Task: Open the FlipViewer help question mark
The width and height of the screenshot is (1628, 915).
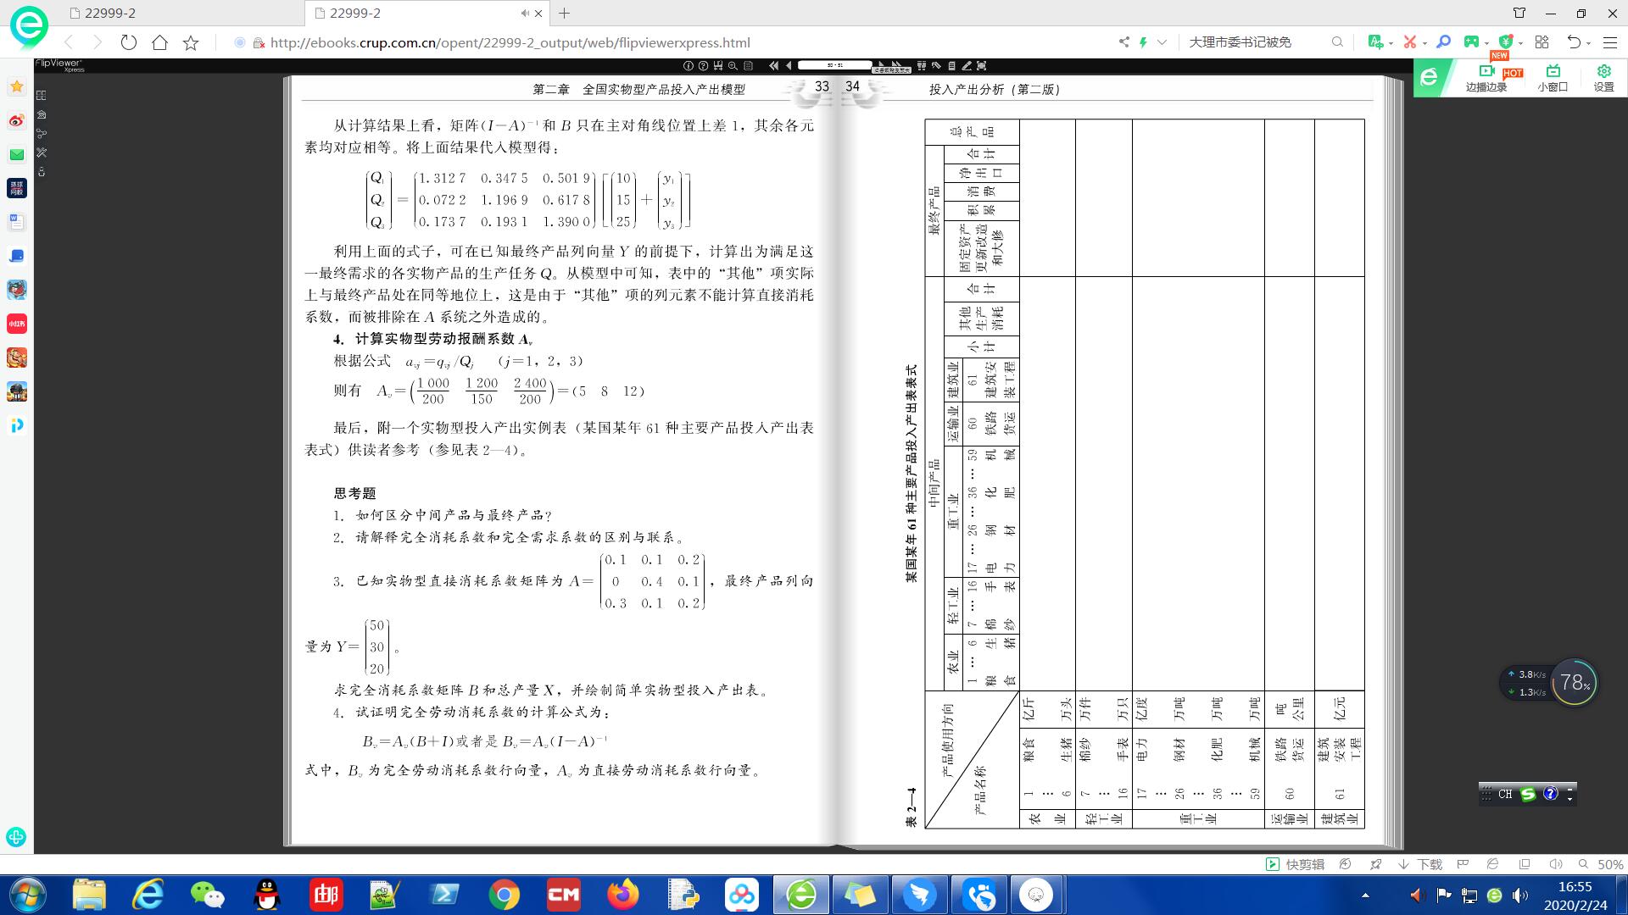Action: coord(703,65)
